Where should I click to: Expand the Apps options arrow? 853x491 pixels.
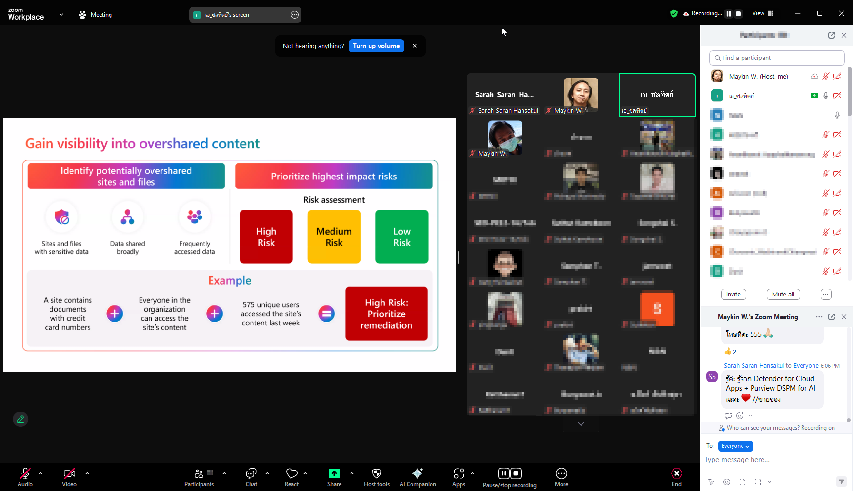click(x=472, y=473)
